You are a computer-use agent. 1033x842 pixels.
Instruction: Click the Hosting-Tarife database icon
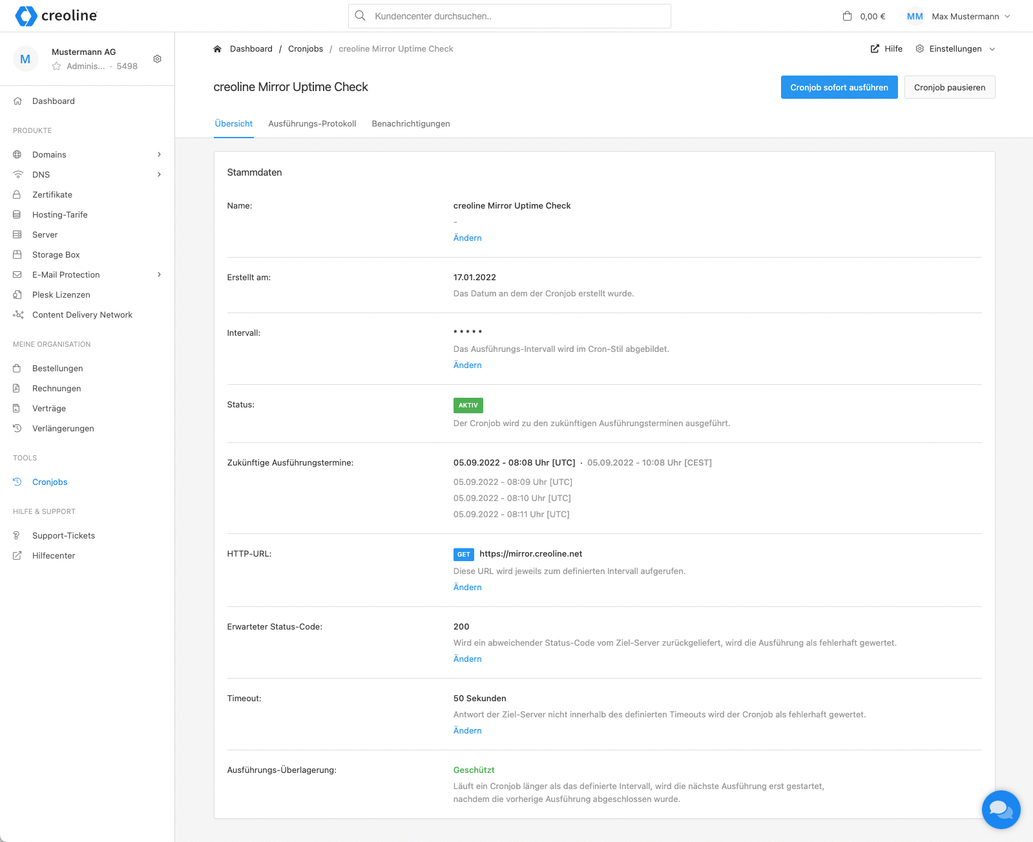[17, 214]
